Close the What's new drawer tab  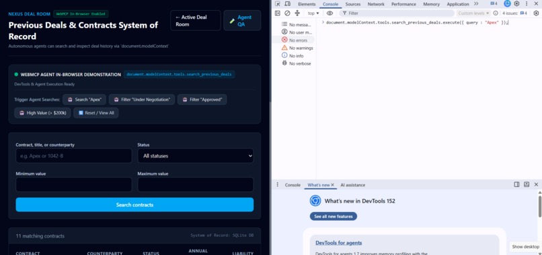pyautogui.click(x=332, y=185)
